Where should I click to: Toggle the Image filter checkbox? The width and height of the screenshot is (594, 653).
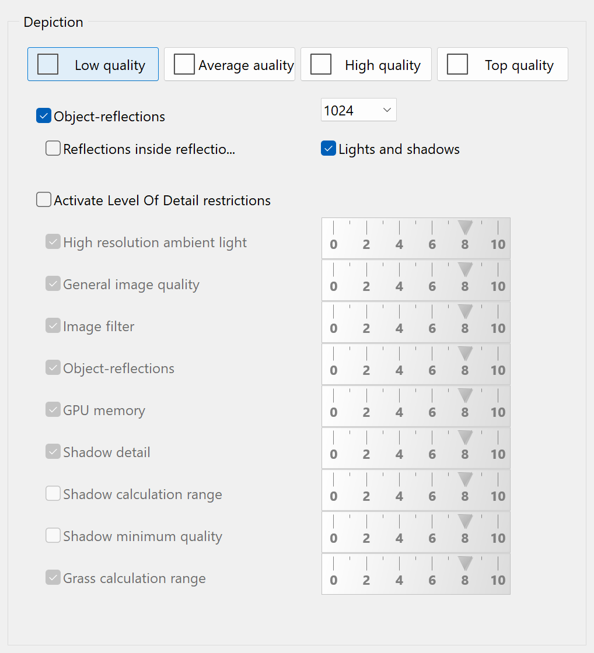[x=53, y=326]
